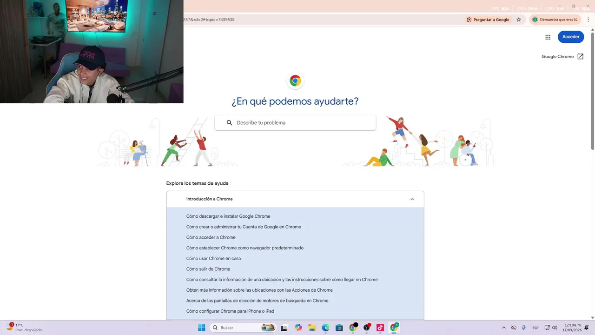The image size is (595, 335).
Task: Click the taskbar Buscar search box
Action: coord(243,328)
